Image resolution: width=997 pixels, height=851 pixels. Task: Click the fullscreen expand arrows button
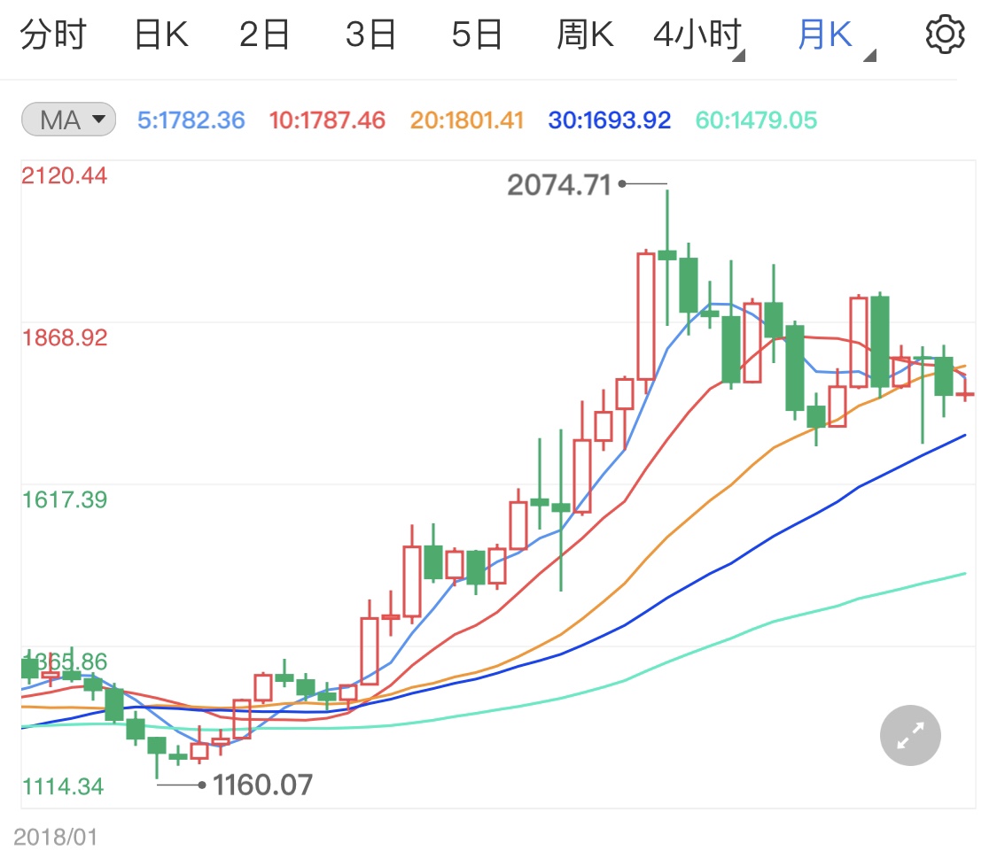point(910,735)
